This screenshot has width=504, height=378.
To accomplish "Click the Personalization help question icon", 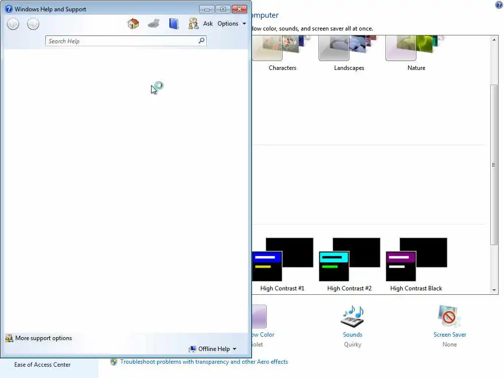I will (499, 5).
